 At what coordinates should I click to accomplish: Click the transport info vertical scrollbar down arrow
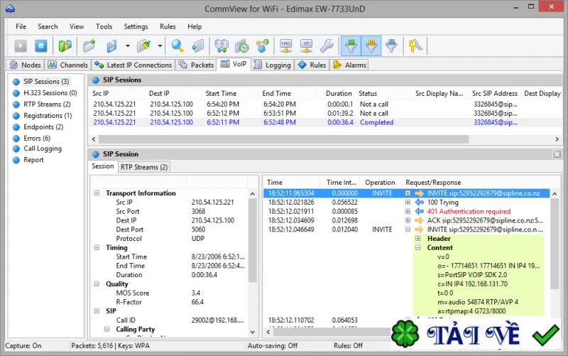click(x=253, y=332)
